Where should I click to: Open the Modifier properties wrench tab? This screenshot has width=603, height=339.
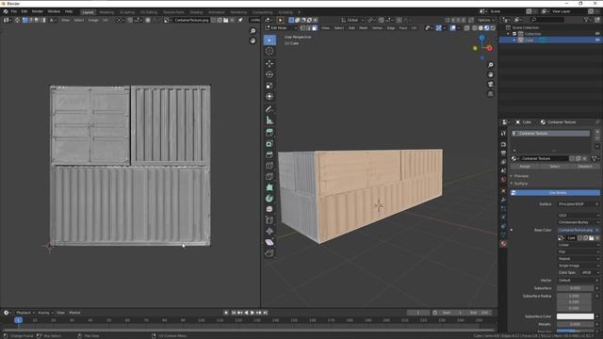(x=503, y=200)
